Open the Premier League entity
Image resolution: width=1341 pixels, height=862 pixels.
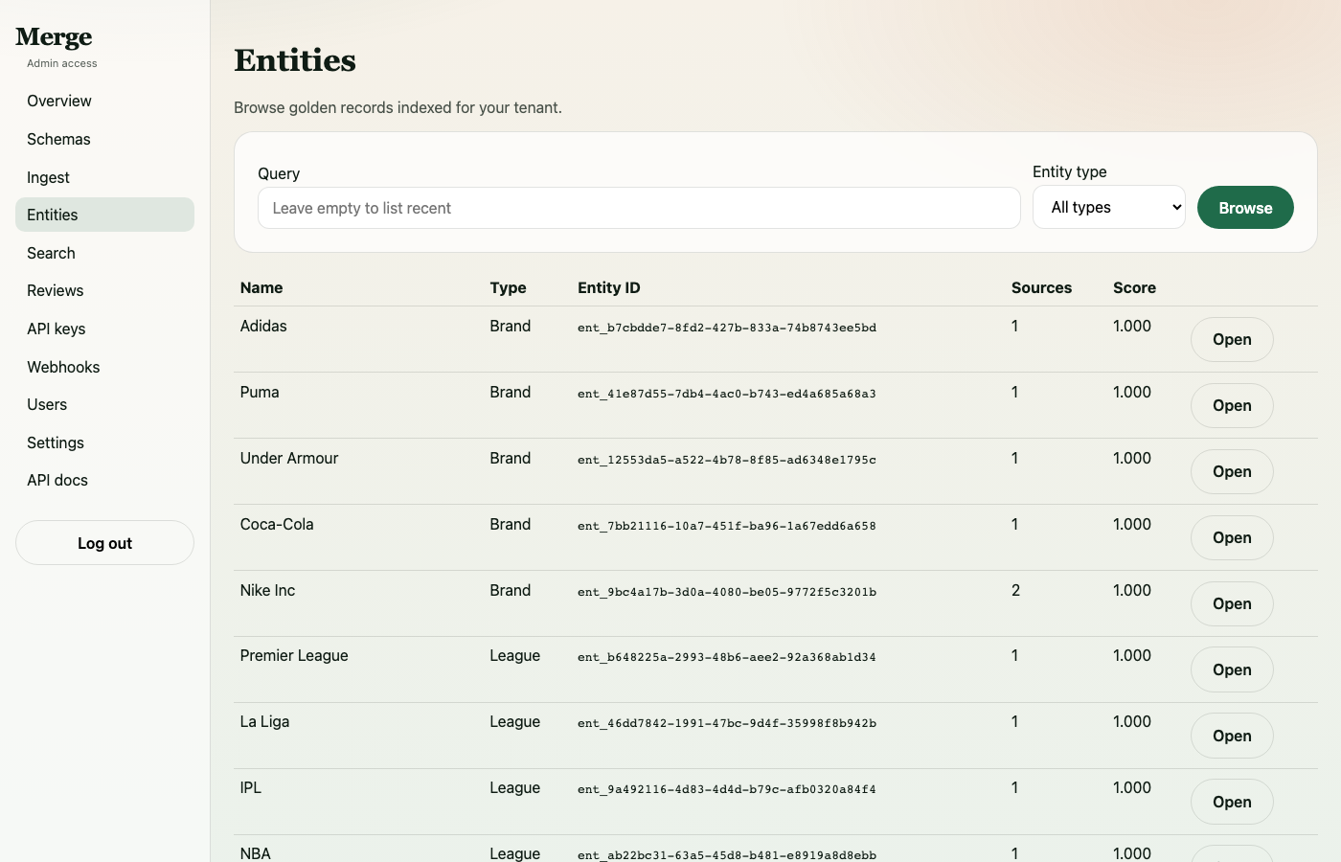click(x=1232, y=669)
